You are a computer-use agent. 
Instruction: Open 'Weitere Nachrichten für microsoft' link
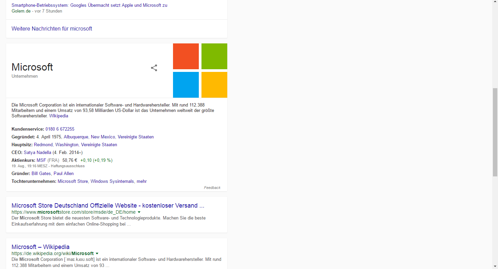coord(52,29)
